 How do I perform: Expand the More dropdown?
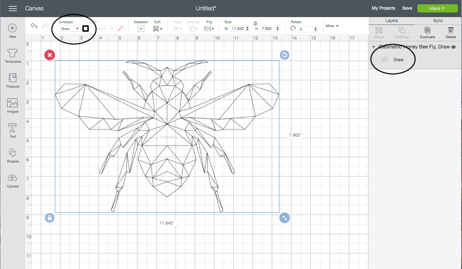tap(332, 26)
